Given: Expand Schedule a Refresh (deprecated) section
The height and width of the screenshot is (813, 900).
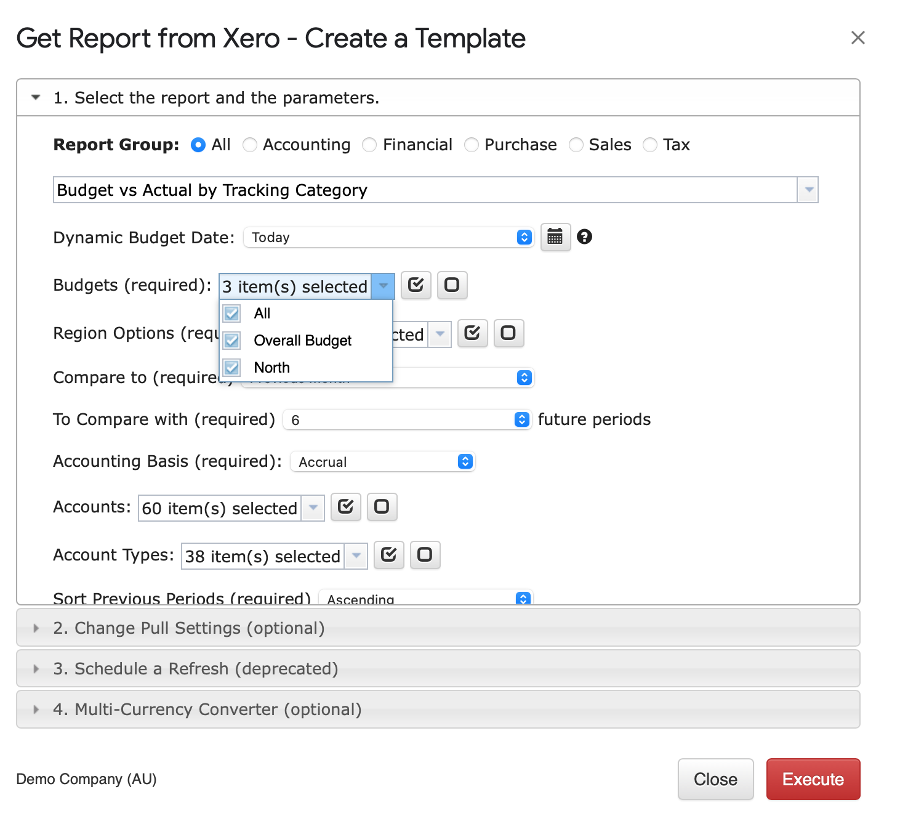Looking at the screenshot, I should tap(438, 668).
